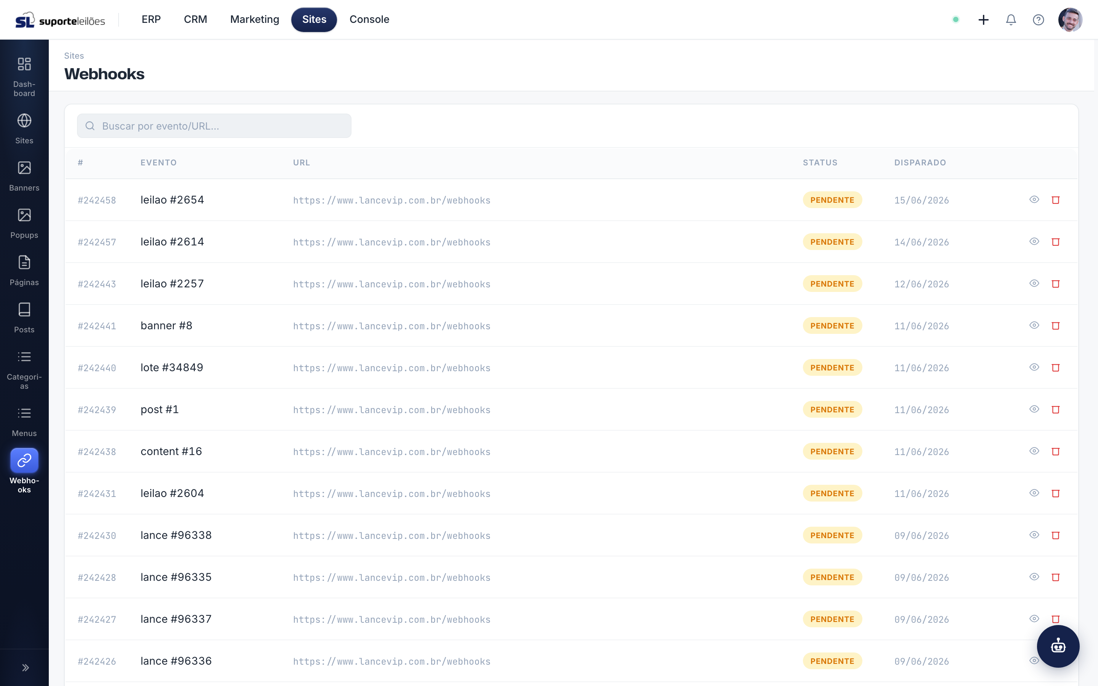Open Menus list icon in sidebar

(x=24, y=413)
